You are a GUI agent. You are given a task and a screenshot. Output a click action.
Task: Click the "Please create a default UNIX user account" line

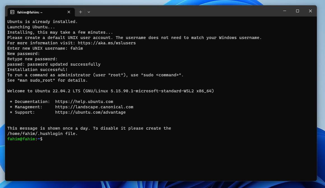134,38
